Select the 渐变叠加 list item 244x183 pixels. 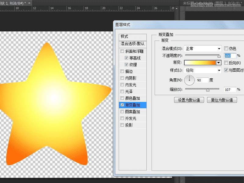(132, 105)
